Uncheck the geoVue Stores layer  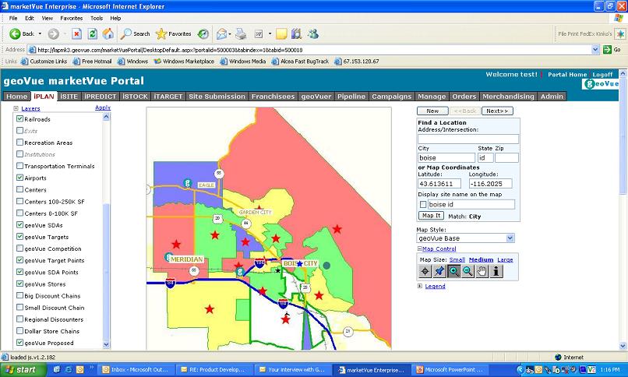pos(19,284)
